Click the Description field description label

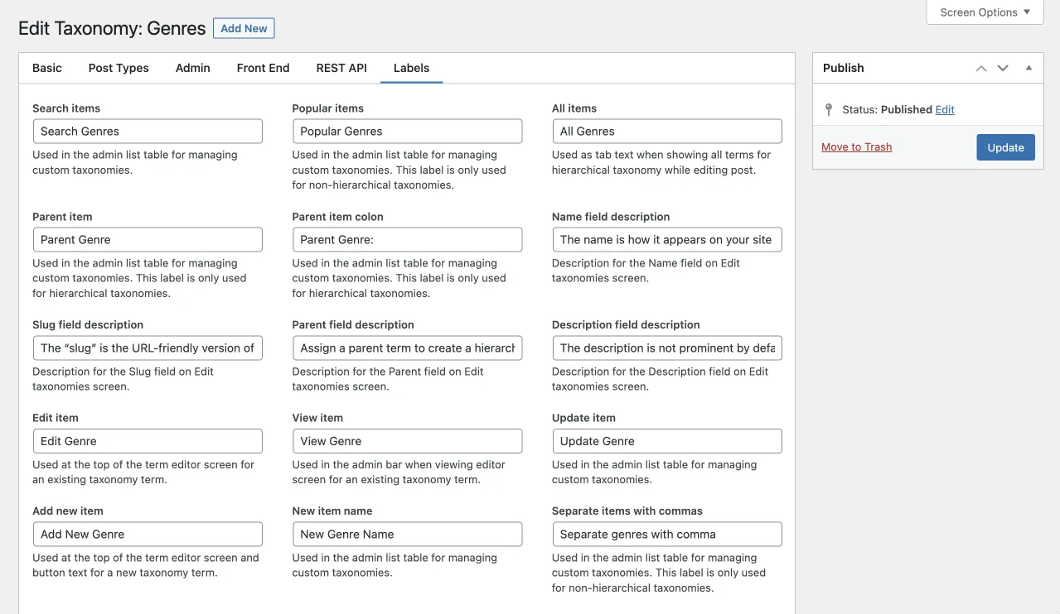(626, 325)
